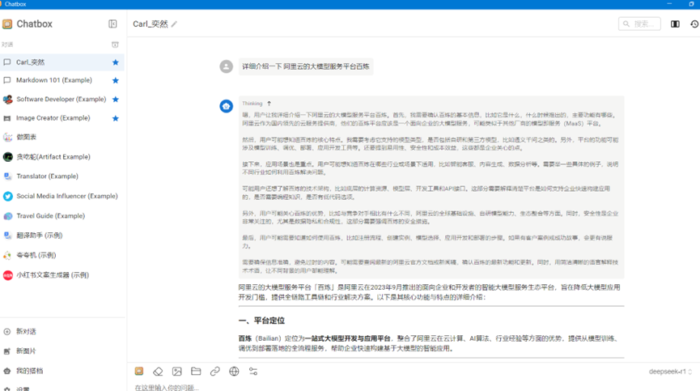Viewport: 700px width, 391px height.
Task: Unstar the Software Developer (Example) conversation
Action: [115, 99]
